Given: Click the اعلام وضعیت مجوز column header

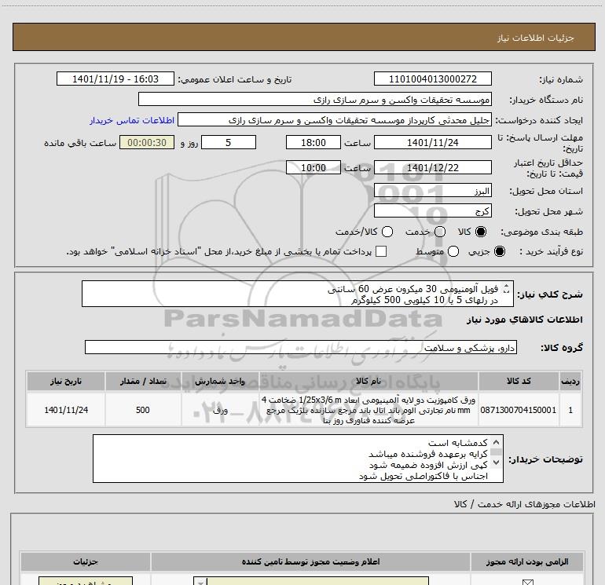Looking at the screenshot, I should tap(310, 561).
